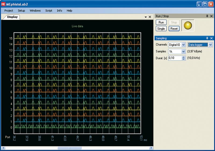215x151 pixels.
Task: Click the horizontal scrollbar thumb
Action: (70, 148)
